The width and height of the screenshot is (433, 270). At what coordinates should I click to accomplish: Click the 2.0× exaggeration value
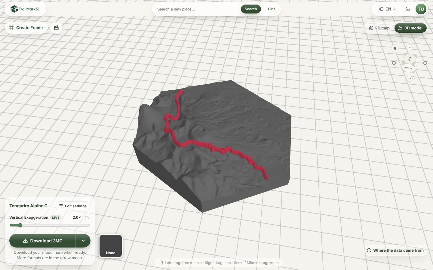click(77, 217)
